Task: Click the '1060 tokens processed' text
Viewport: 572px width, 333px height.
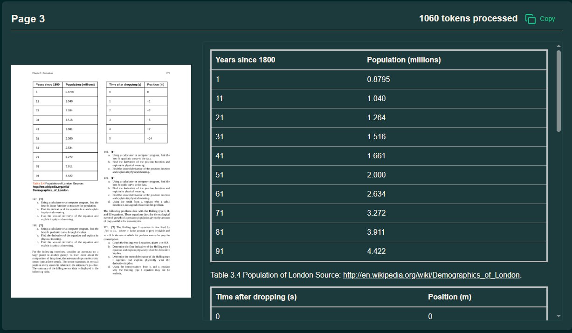Action: click(468, 19)
